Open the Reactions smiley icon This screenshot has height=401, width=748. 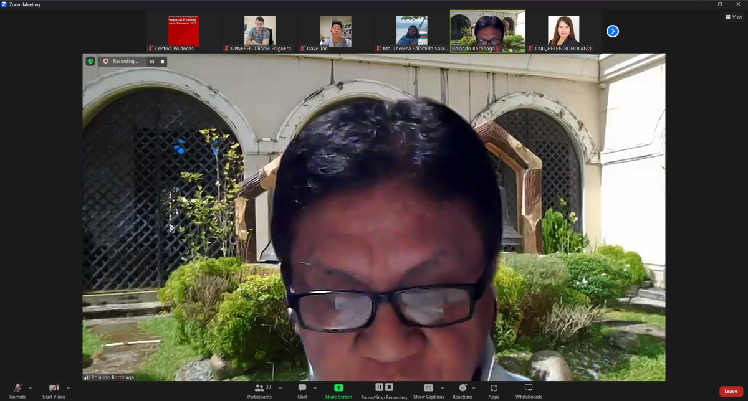pyautogui.click(x=463, y=387)
